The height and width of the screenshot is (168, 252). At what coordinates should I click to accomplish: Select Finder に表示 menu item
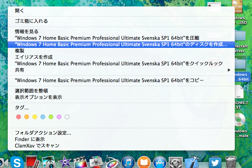click(x=121, y=139)
